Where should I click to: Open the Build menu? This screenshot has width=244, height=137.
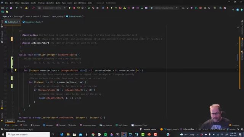click(x=58, y=3)
